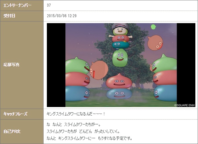Viewport: 198px width, 144px height.
Task: Click the ©SQUARE ENIX copyright text
Action: (184, 105)
